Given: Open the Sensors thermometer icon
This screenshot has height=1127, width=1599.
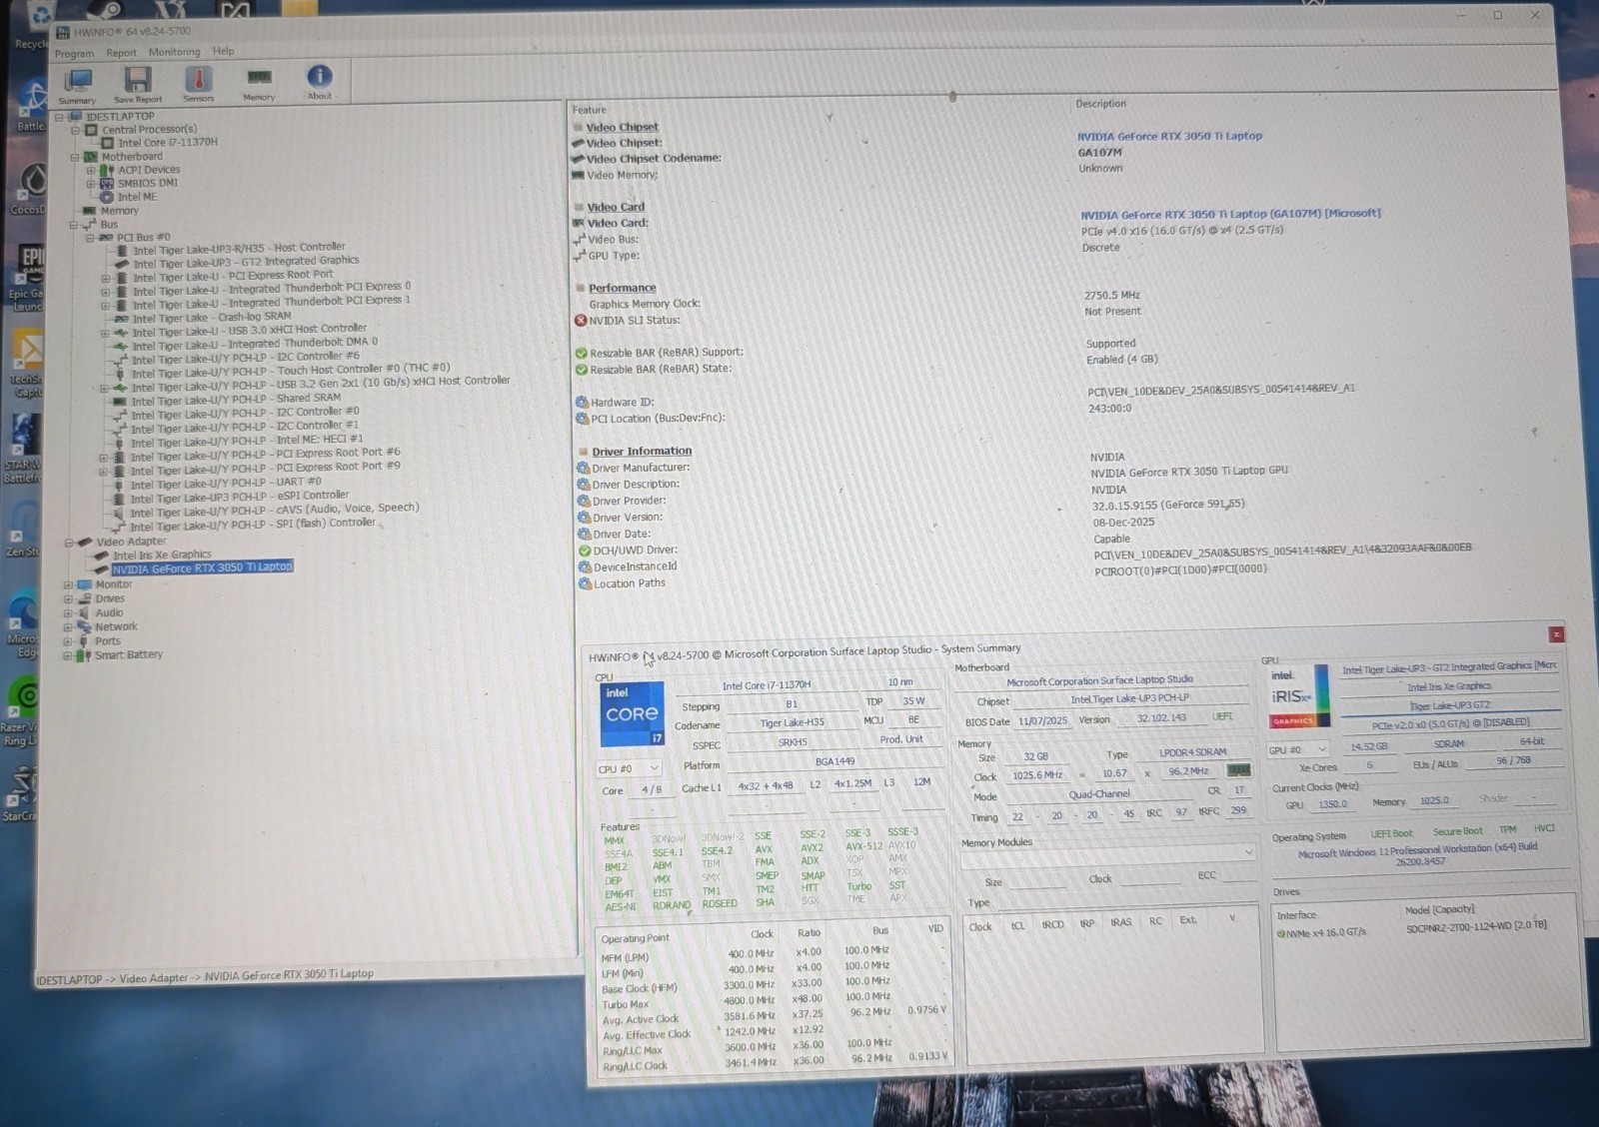Looking at the screenshot, I should [198, 78].
